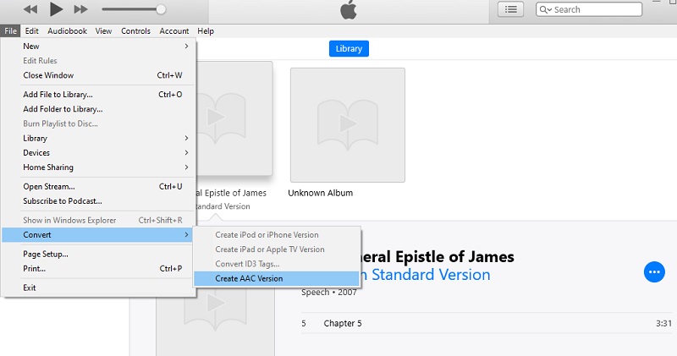Click the Library tab button
Screen dimensions: 677x356
click(349, 49)
